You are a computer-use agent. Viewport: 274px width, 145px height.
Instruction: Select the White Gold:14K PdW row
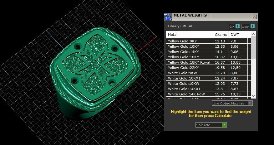click(x=208, y=94)
